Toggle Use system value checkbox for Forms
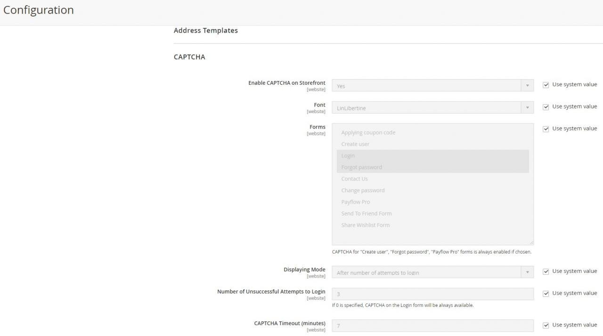Screen dimensions: 603x336 coord(546,129)
